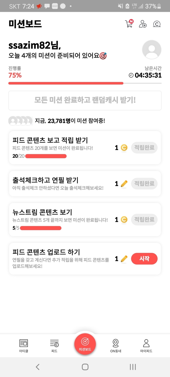170x377 pixels.
Task: Tap the participant avatars group
Action: click(x=21, y=121)
